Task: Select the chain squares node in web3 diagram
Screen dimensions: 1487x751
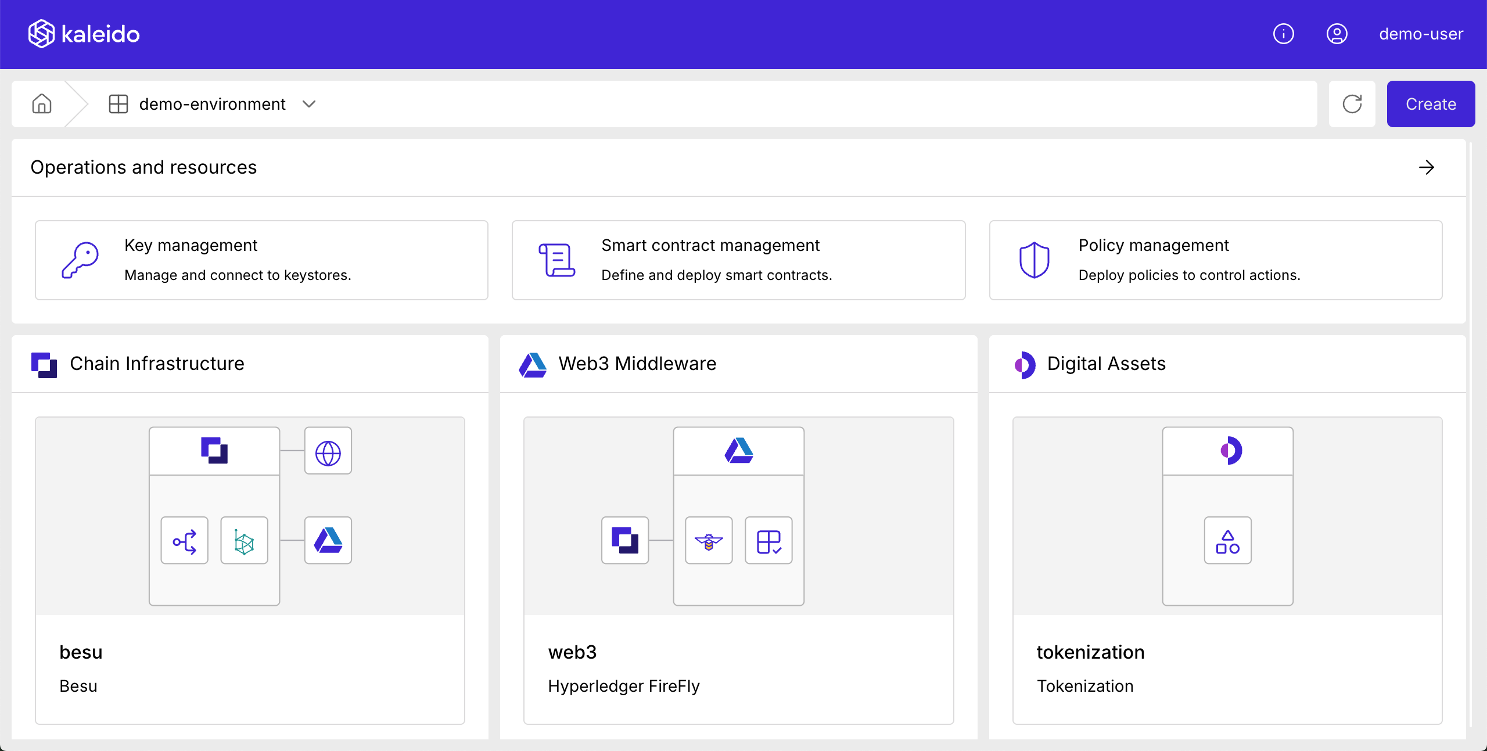Action: point(625,541)
